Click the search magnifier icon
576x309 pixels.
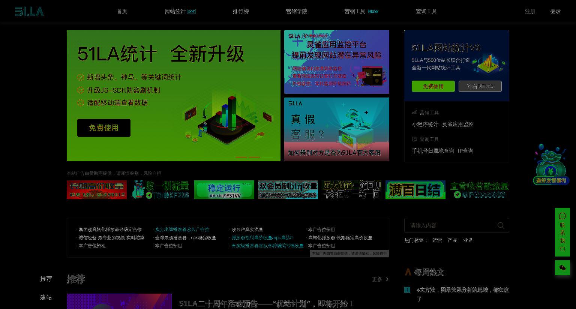501,225
